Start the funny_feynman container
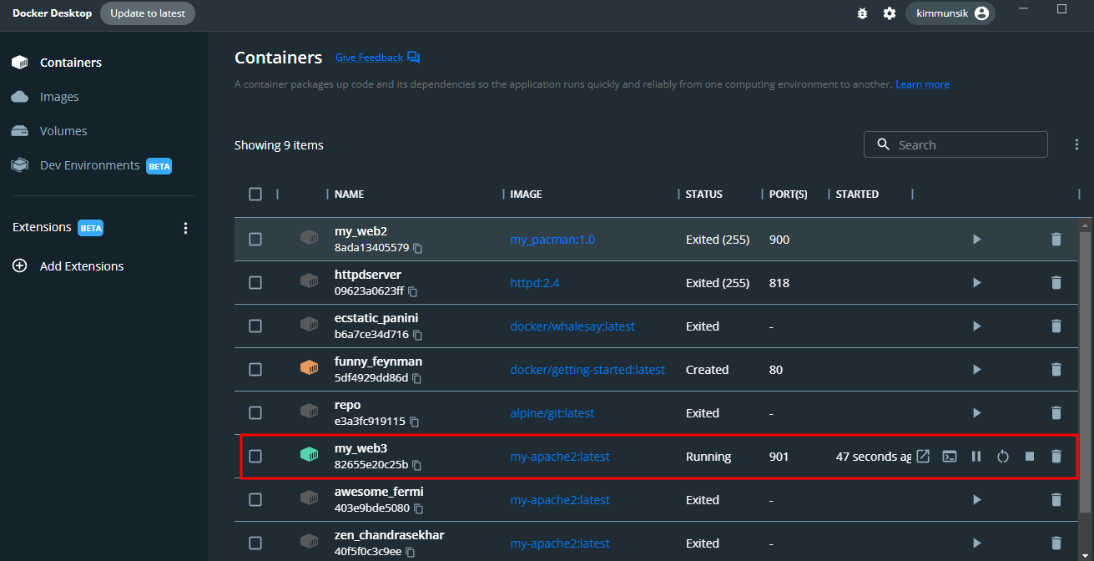Image resolution: width=1094 pixels, height=561 pixels. (976, 370)
